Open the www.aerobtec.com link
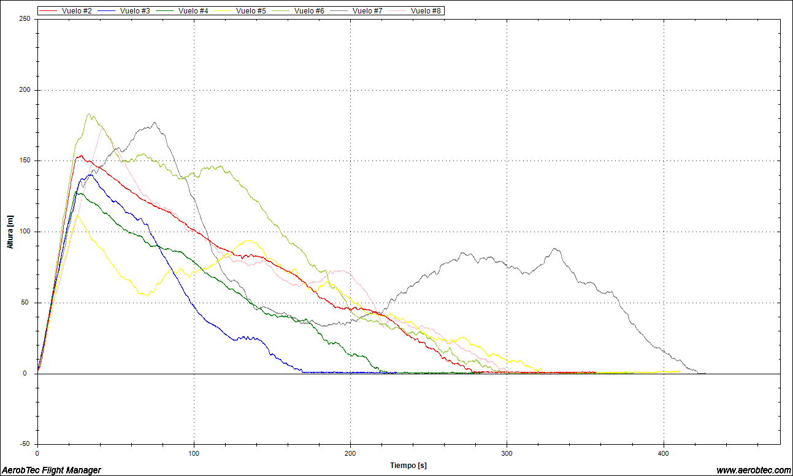The height and width of the screenshot is (476, 793). point(753,470)
